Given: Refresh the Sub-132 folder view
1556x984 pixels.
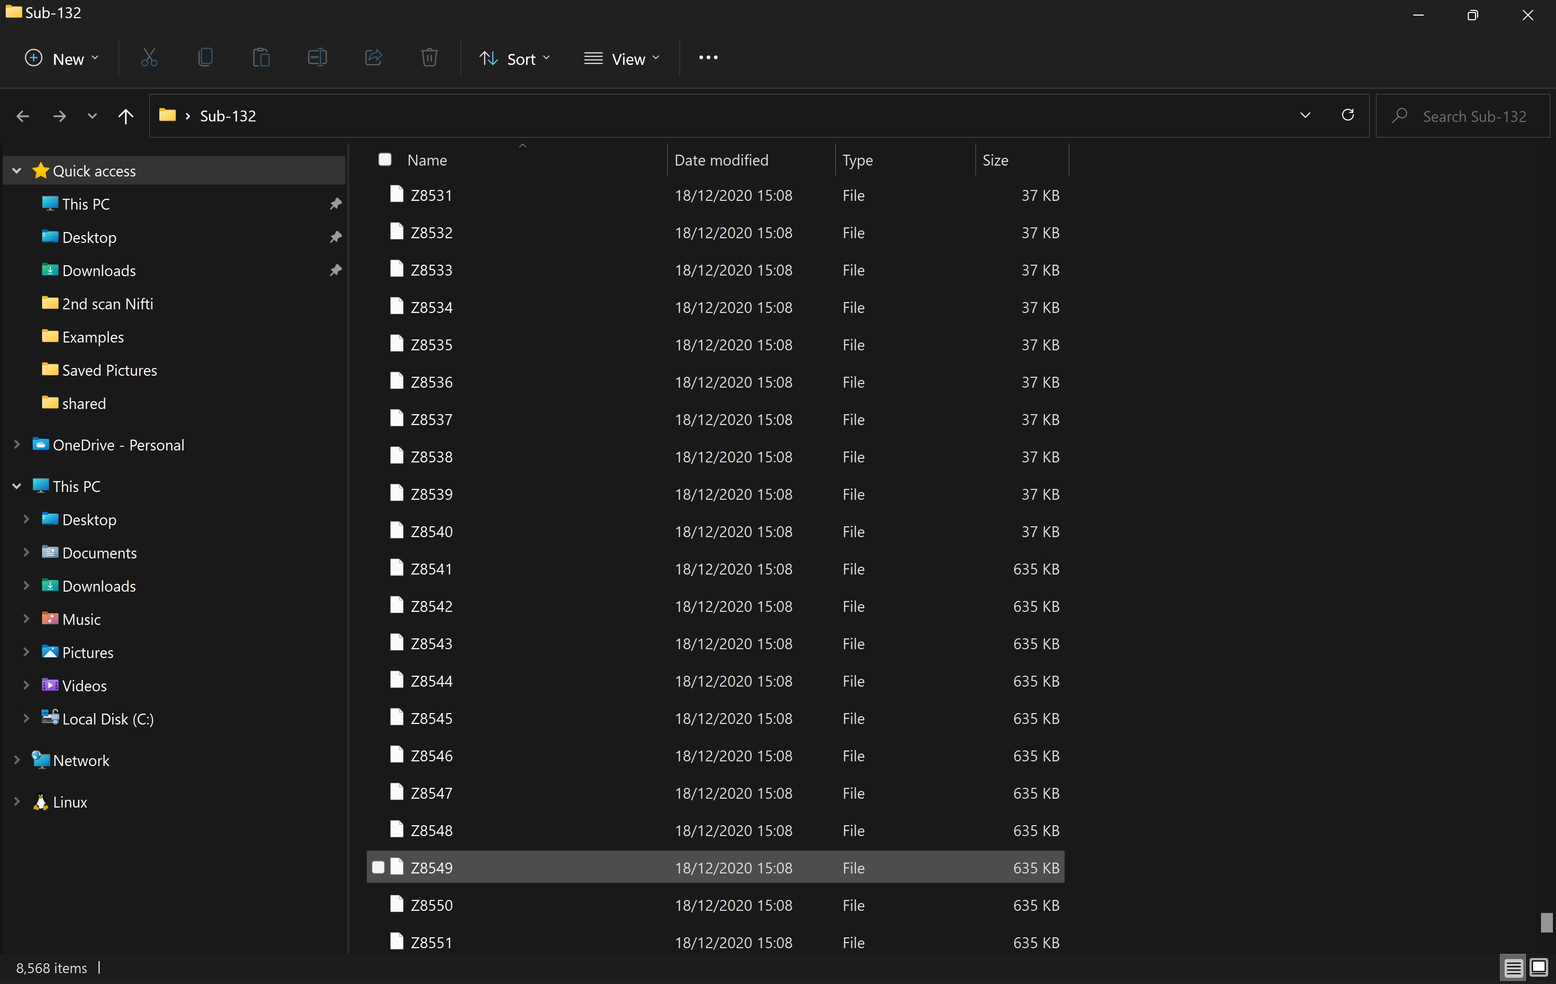Looking at the screenshot, I should coord(1347,115).
